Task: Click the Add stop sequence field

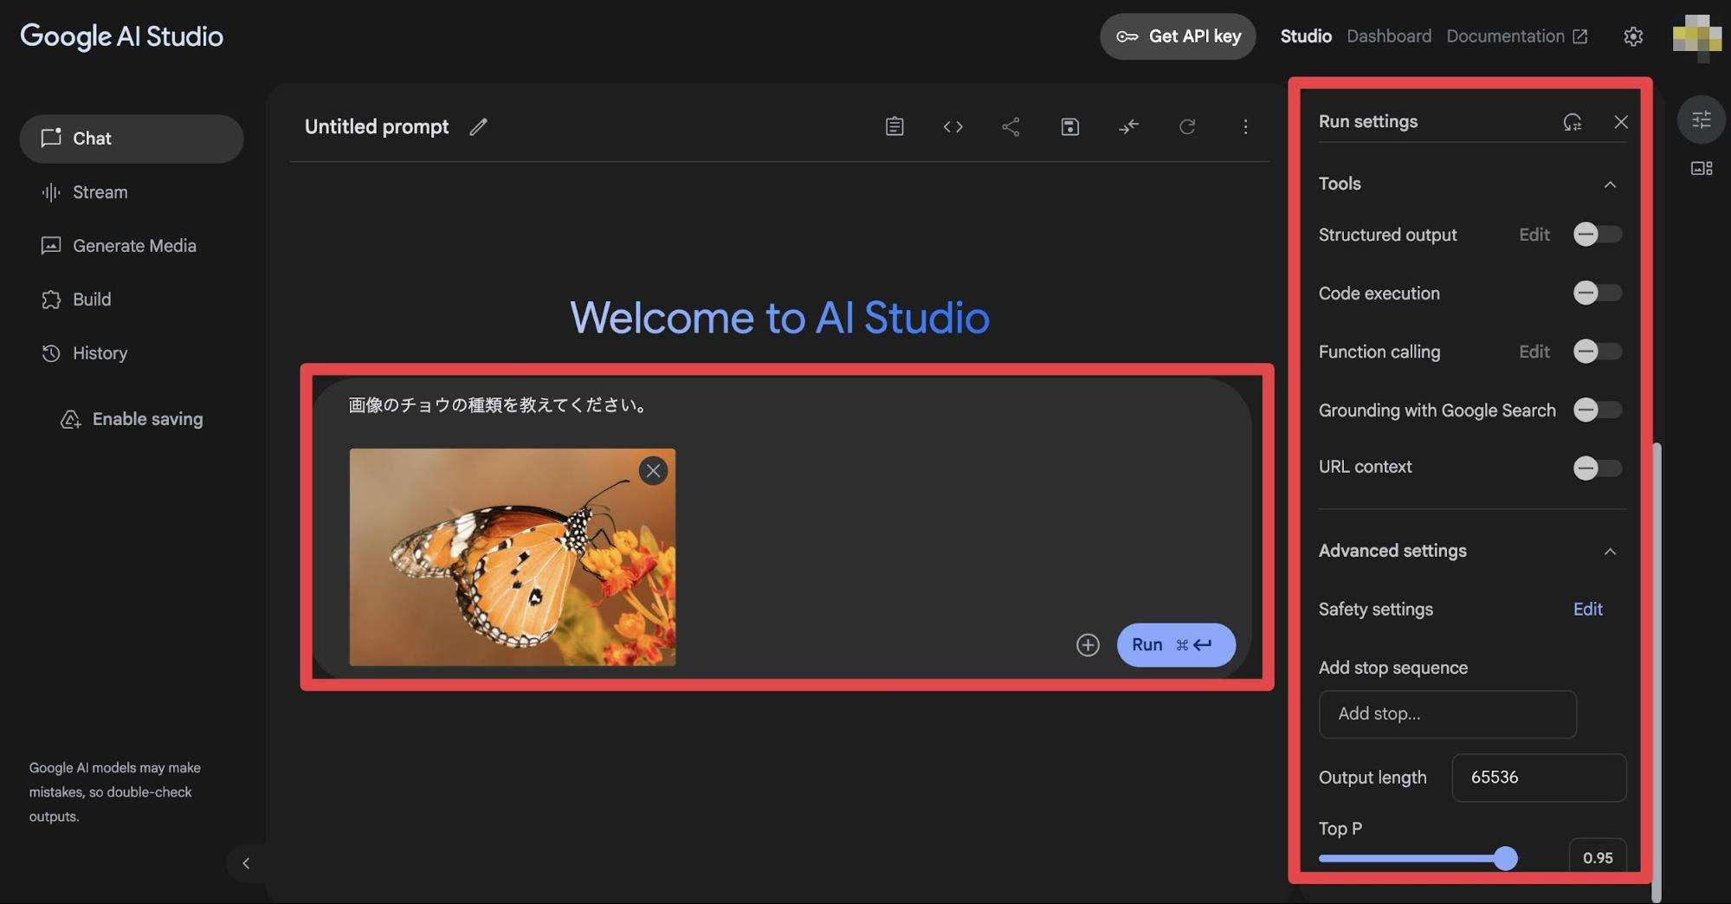Action: point(1447,714)
